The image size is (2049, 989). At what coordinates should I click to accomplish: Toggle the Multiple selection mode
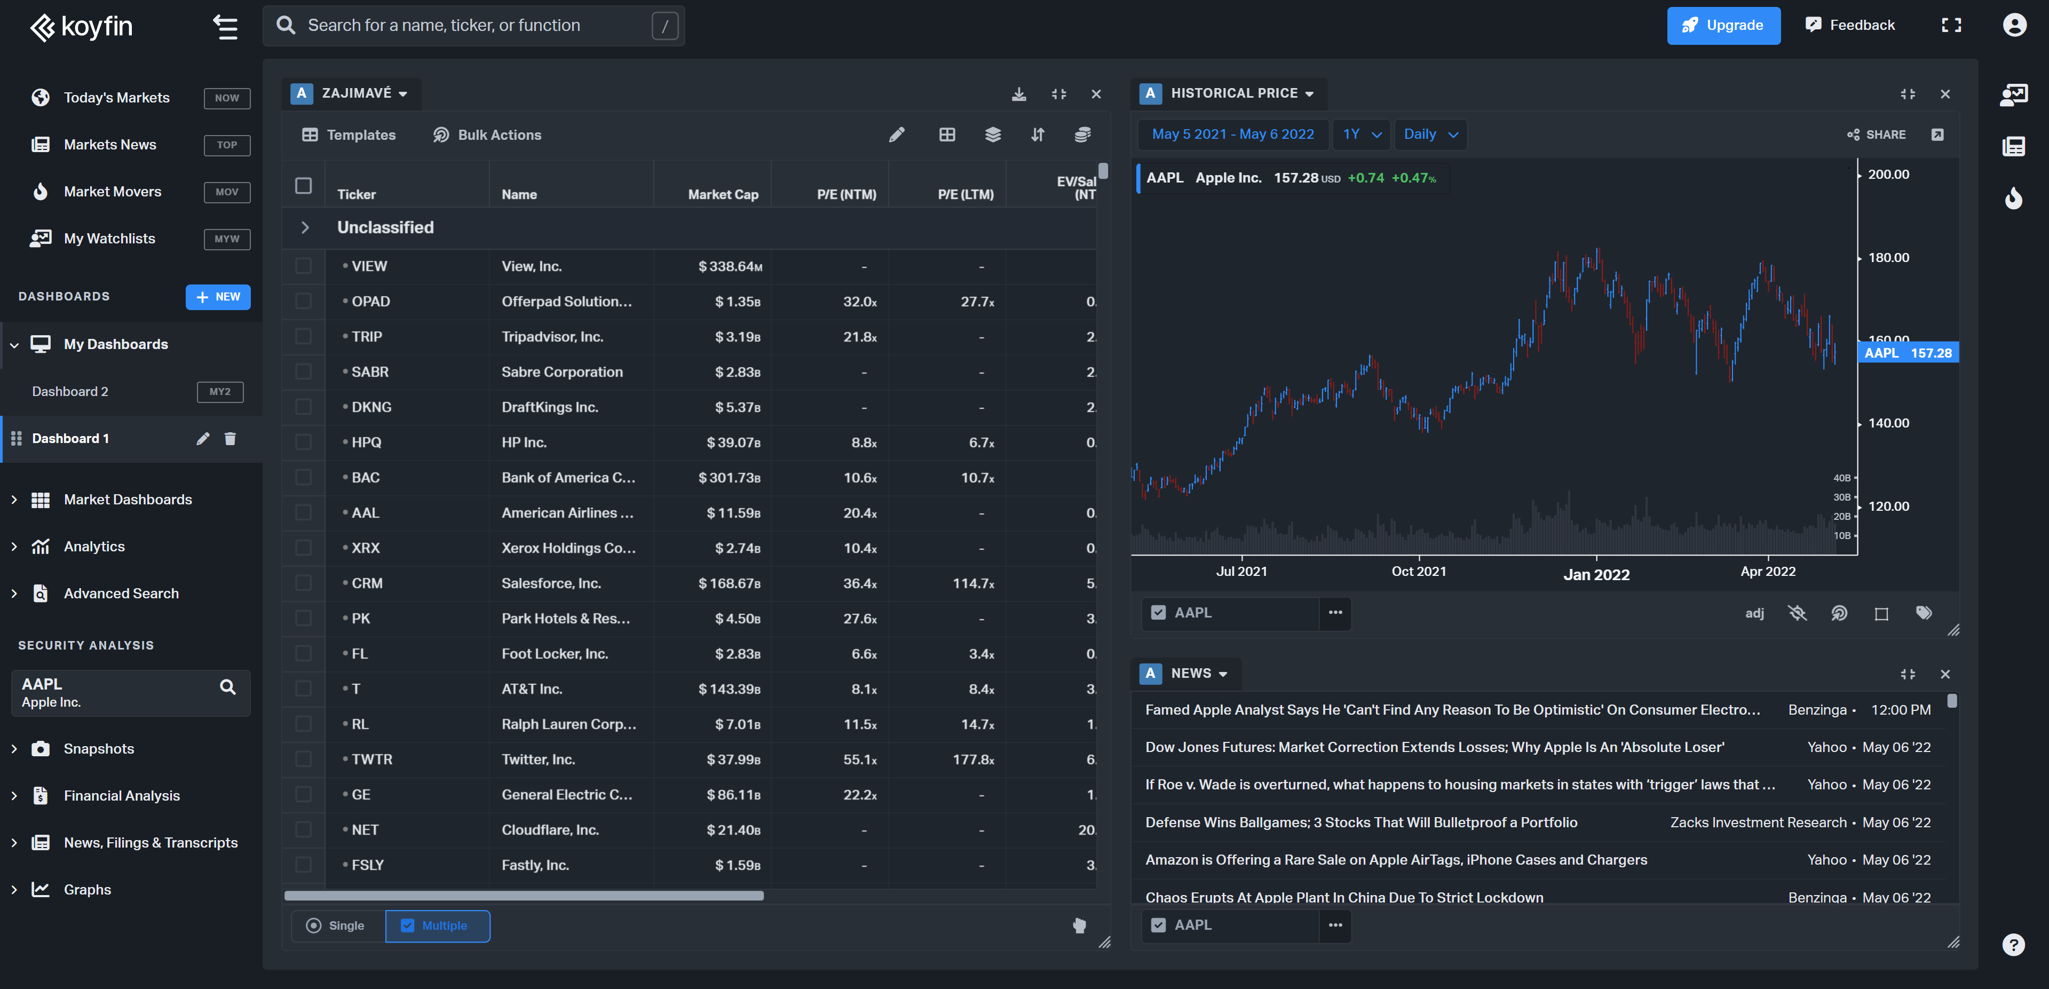[x=438, y=925]
